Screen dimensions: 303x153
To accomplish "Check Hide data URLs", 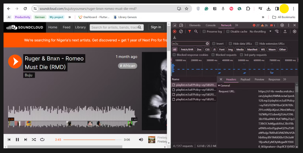I will [230, 44].
